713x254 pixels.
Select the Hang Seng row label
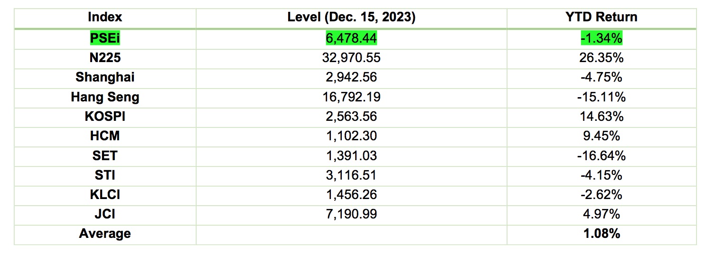pos(105,97)
